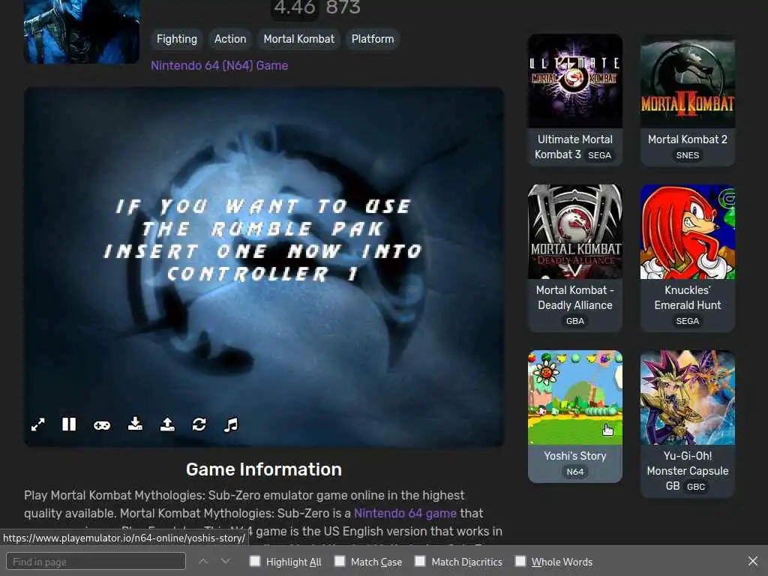
Task: Click the Knuckles' Emerald Hunt title text
Action: pyautogui.click(x=688, y=298)
